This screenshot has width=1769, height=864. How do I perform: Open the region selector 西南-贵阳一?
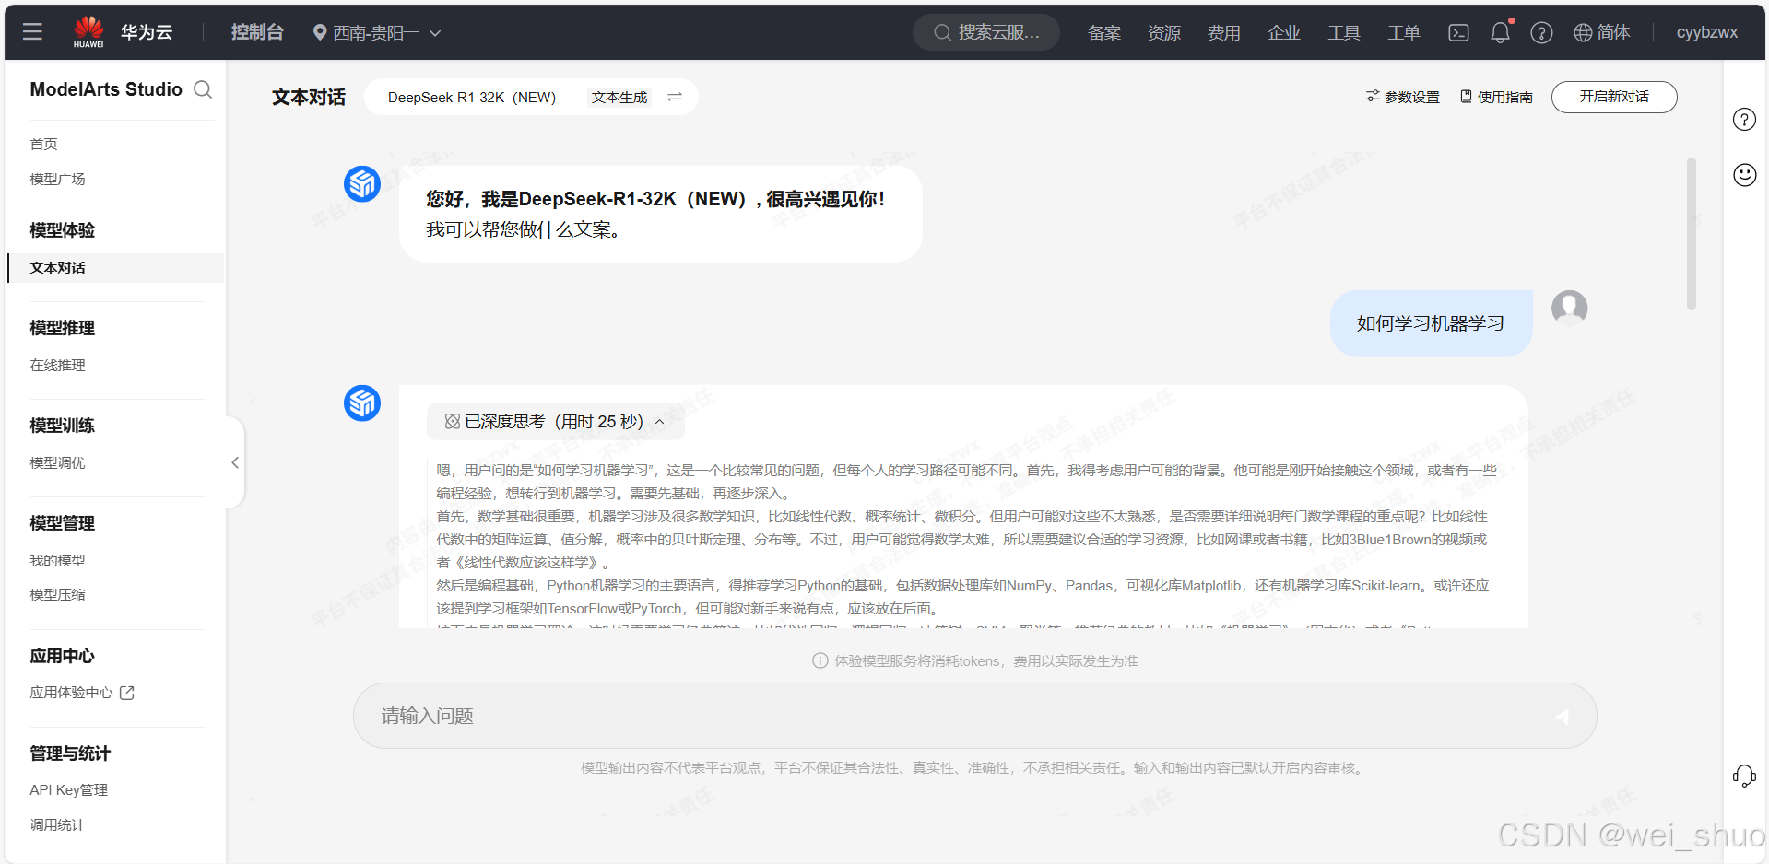point(376,33)
